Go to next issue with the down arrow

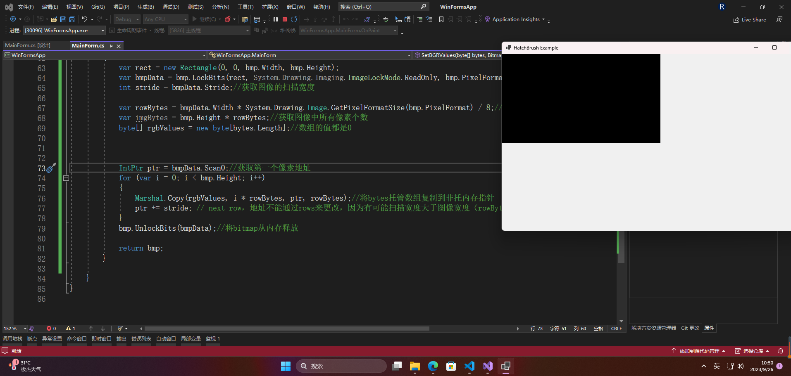click(x=103, y=329)
